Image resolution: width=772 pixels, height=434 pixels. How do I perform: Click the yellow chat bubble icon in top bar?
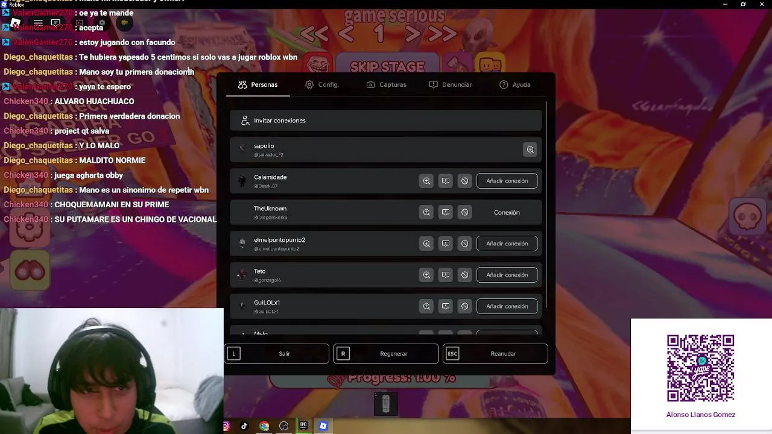(124, 23)
